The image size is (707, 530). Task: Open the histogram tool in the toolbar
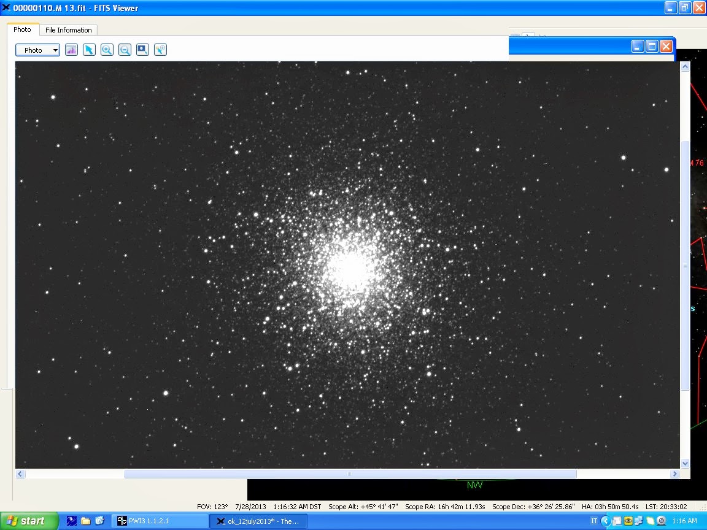coord(71,50)
